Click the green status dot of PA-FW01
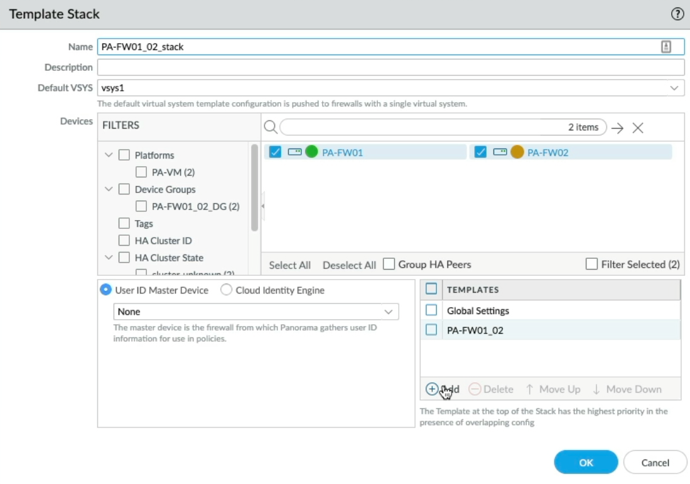This screenshot has height=484, width=690. (x=311, y=152)
